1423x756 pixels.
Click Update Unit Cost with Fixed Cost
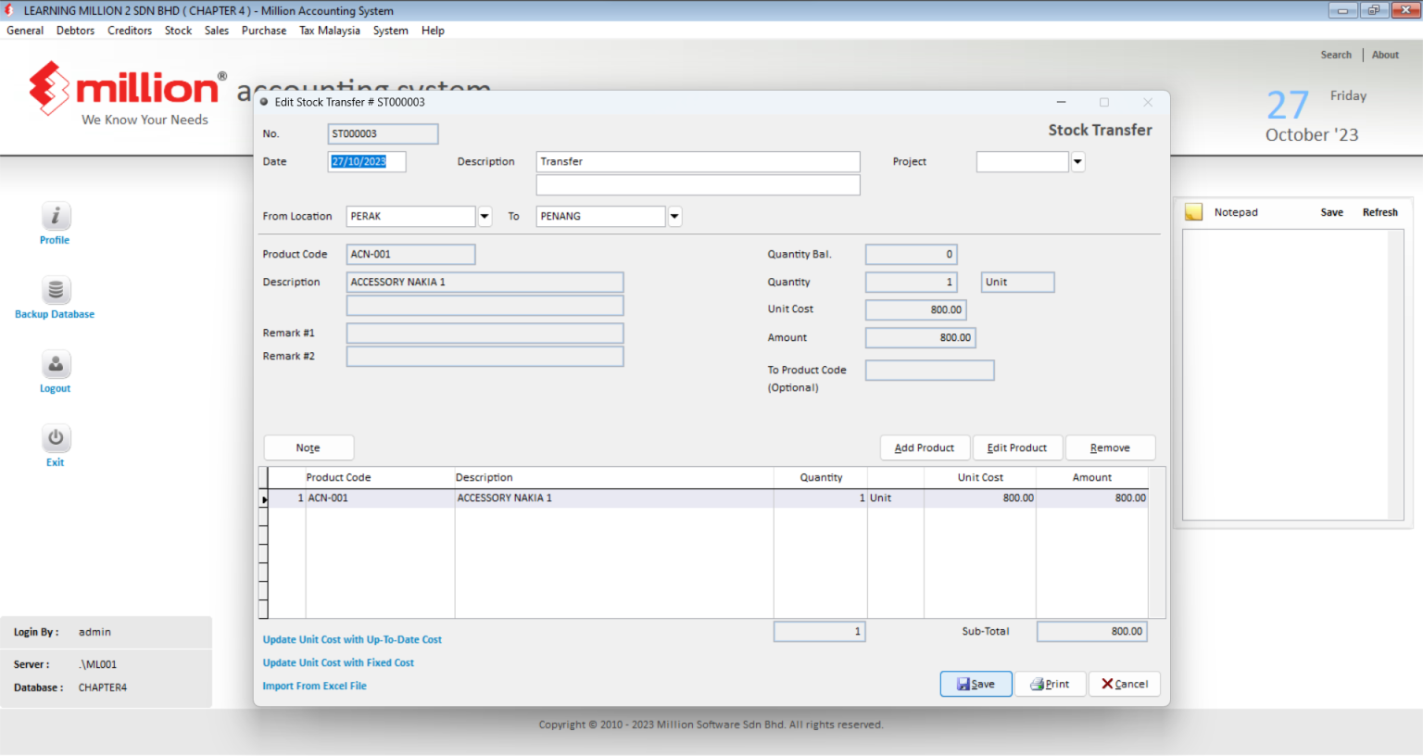tap(338, 662)
